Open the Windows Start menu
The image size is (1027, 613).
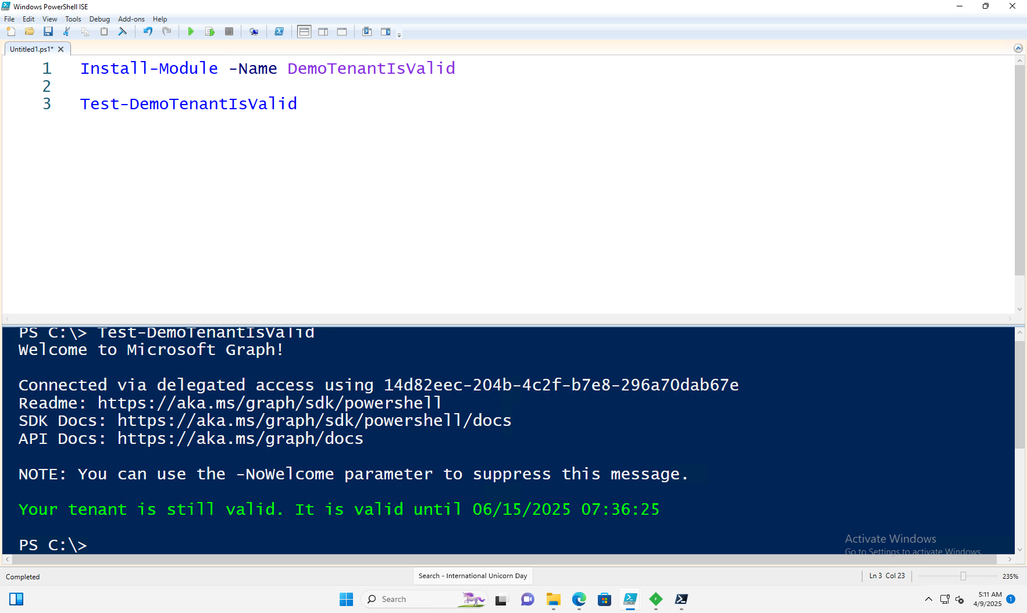(x=346, y=599)
